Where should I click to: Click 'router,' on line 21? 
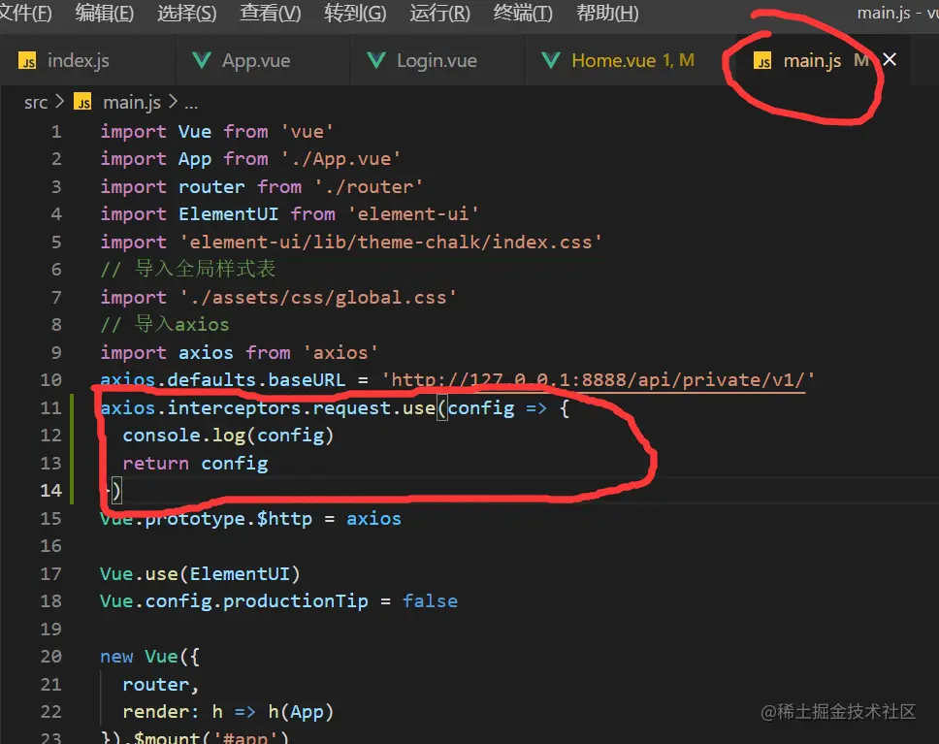click(160, 684)
